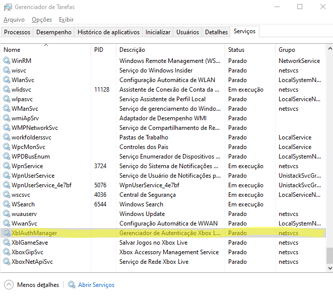Sort by the Status column header
The width and height of the screenshot is (333, 297).
point(250,50)
